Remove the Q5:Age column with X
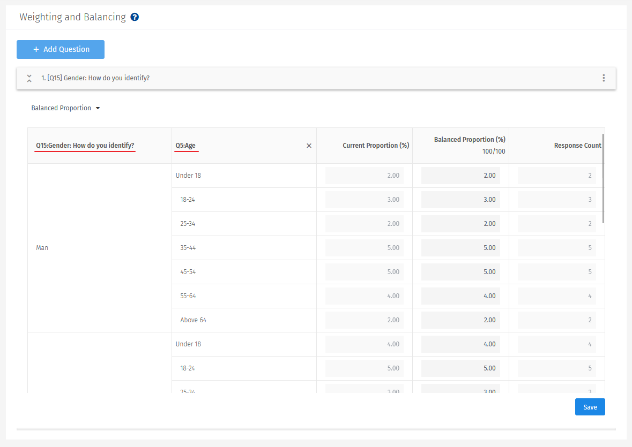Screen dimensions: 632x447 309,146
